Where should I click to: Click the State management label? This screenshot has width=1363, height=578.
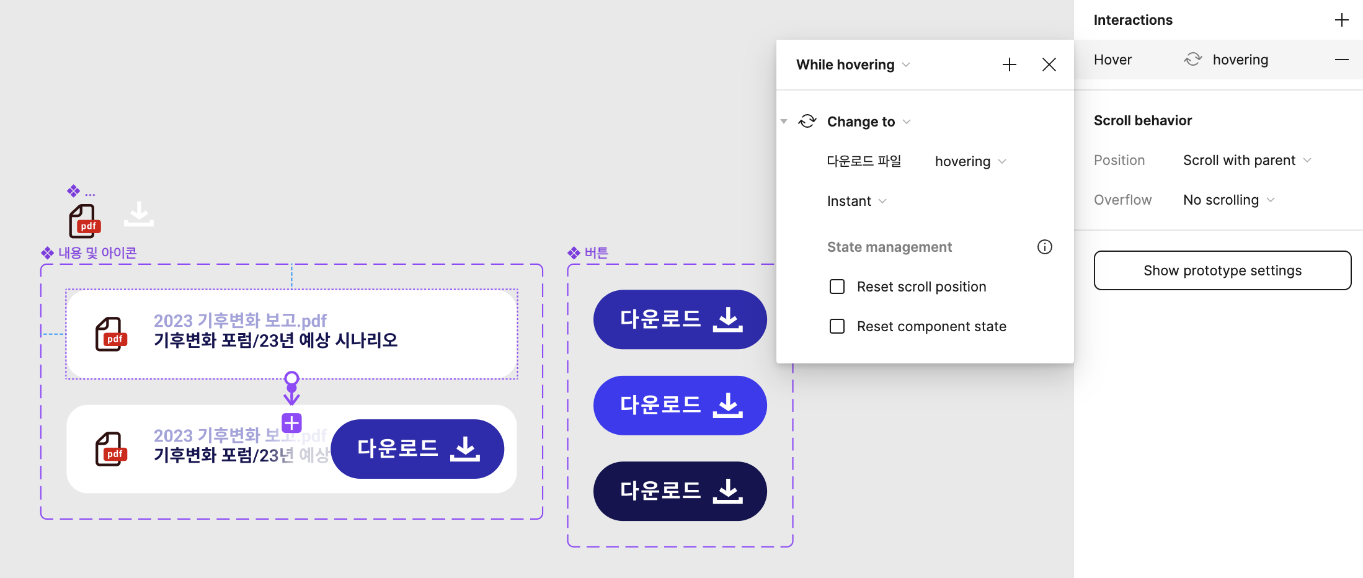click(x=889, y=247)
